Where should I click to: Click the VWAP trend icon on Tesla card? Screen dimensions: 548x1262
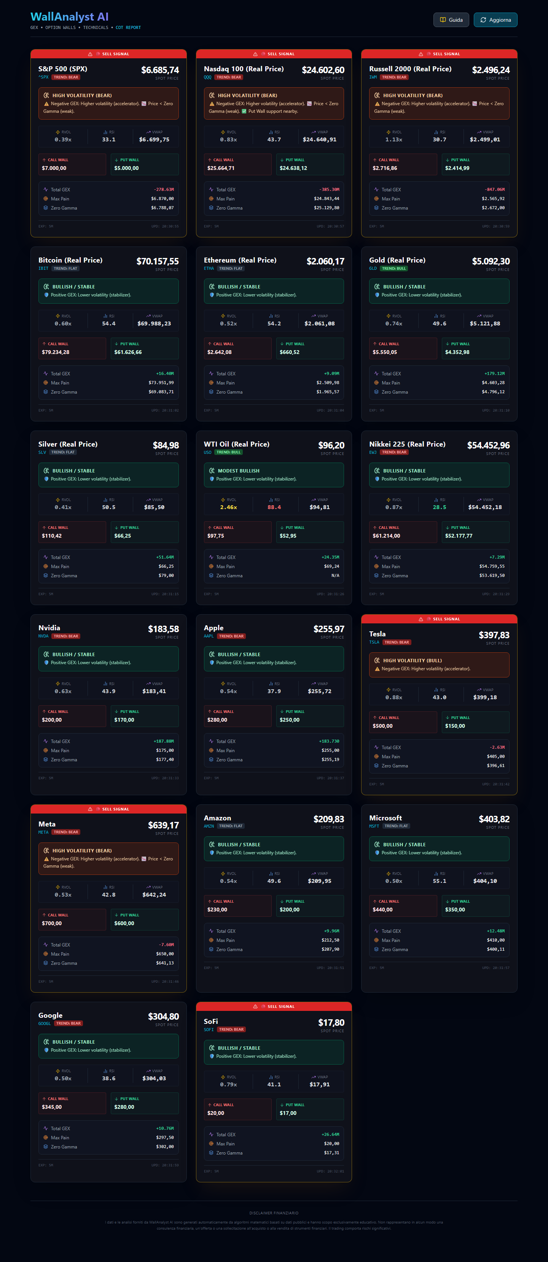(479, 690)
